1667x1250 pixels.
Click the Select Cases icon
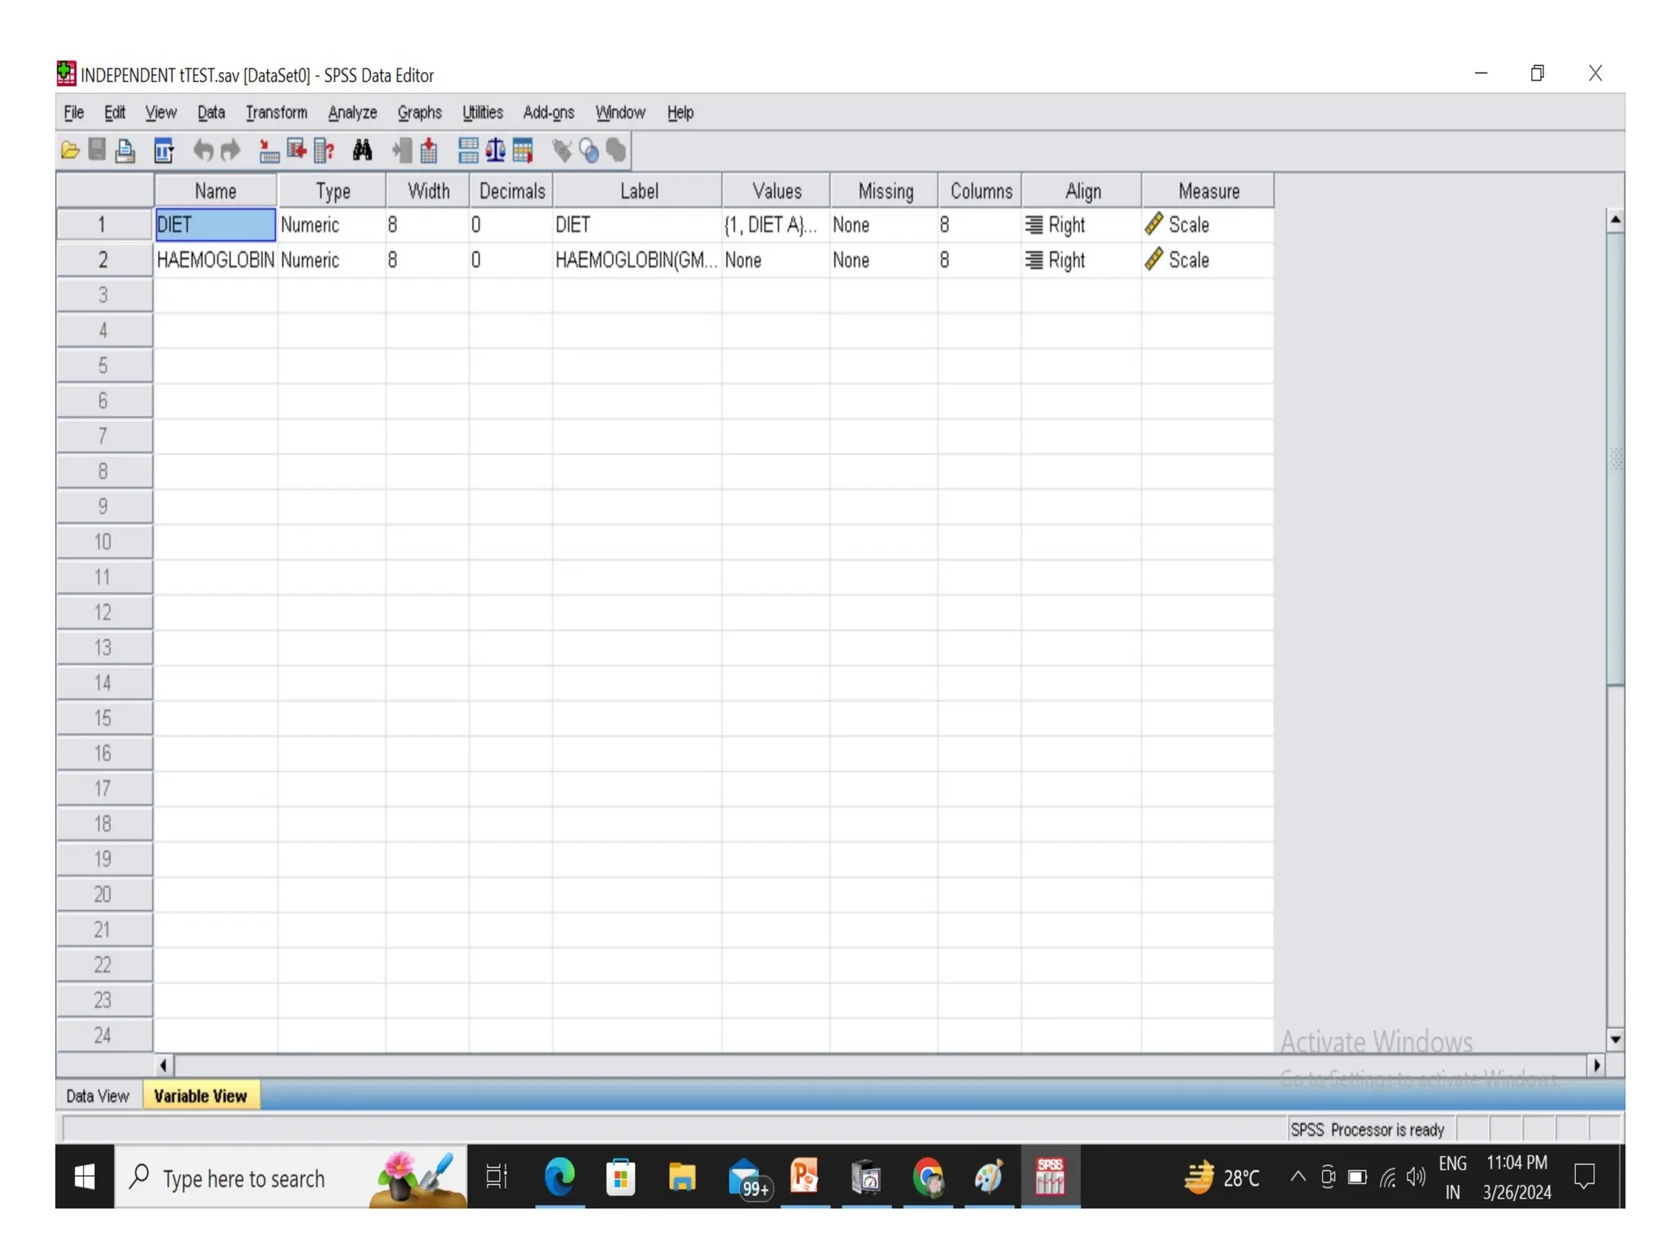pyautogui.click(x=523, y=151)
